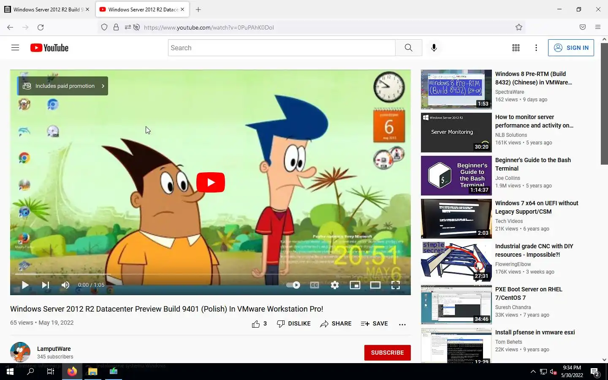Open the YouTube hamburger guide menu
The image size is (608, 380).
point(15,48)
